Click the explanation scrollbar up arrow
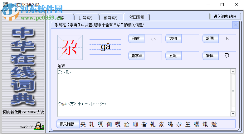This screenshot has width=244, height=134. point(233,71)
